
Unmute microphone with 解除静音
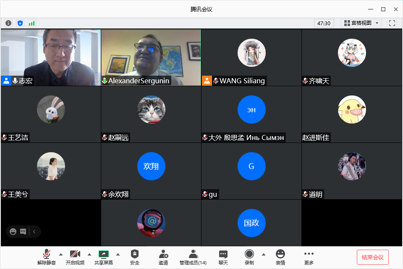pyautogui.click(x=46, y=257)
